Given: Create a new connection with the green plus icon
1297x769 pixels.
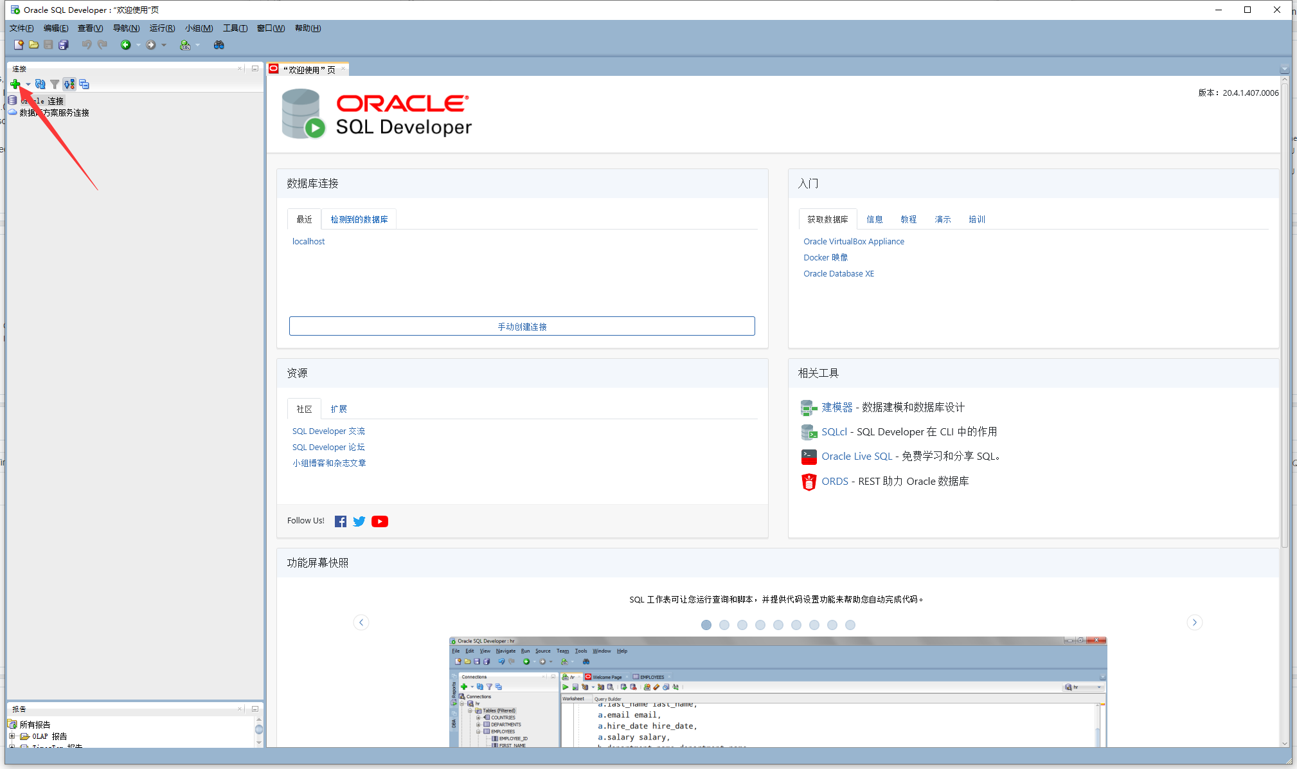Looking at the screenshot, I should click(x=15, y=84).
